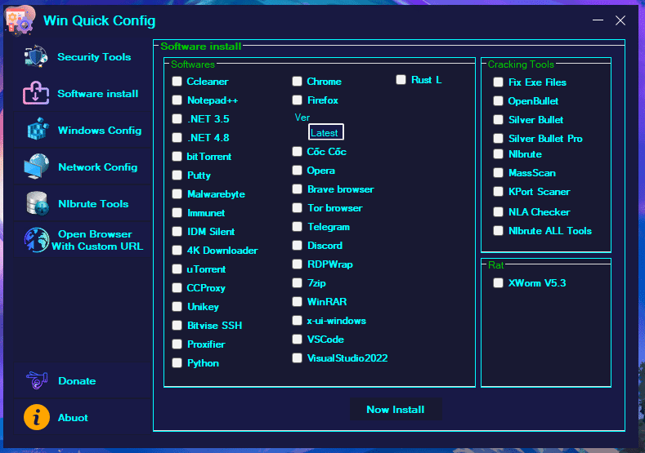Enable .NET 4.8 install option

pyautogui.click(x=177, y=138)
